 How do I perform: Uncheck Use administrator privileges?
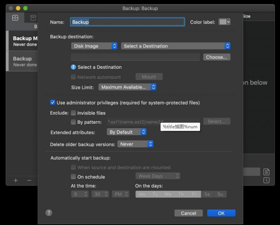coord(53,102)
